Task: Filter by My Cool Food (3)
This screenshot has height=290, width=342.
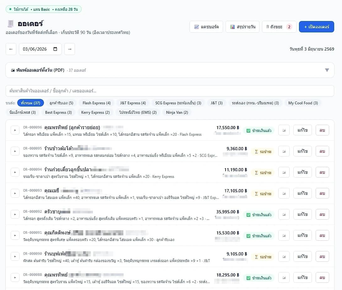Action: [x=303, y=103]
